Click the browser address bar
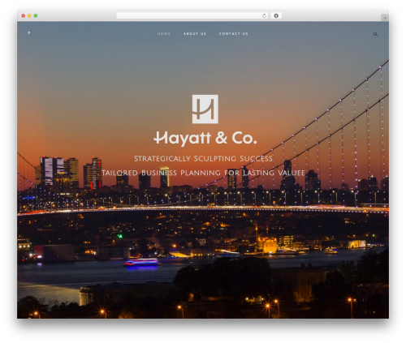The image size is (406, 343). (x=192, y=15)
